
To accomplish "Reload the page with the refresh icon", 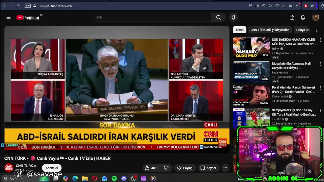I will pos(19,6).
